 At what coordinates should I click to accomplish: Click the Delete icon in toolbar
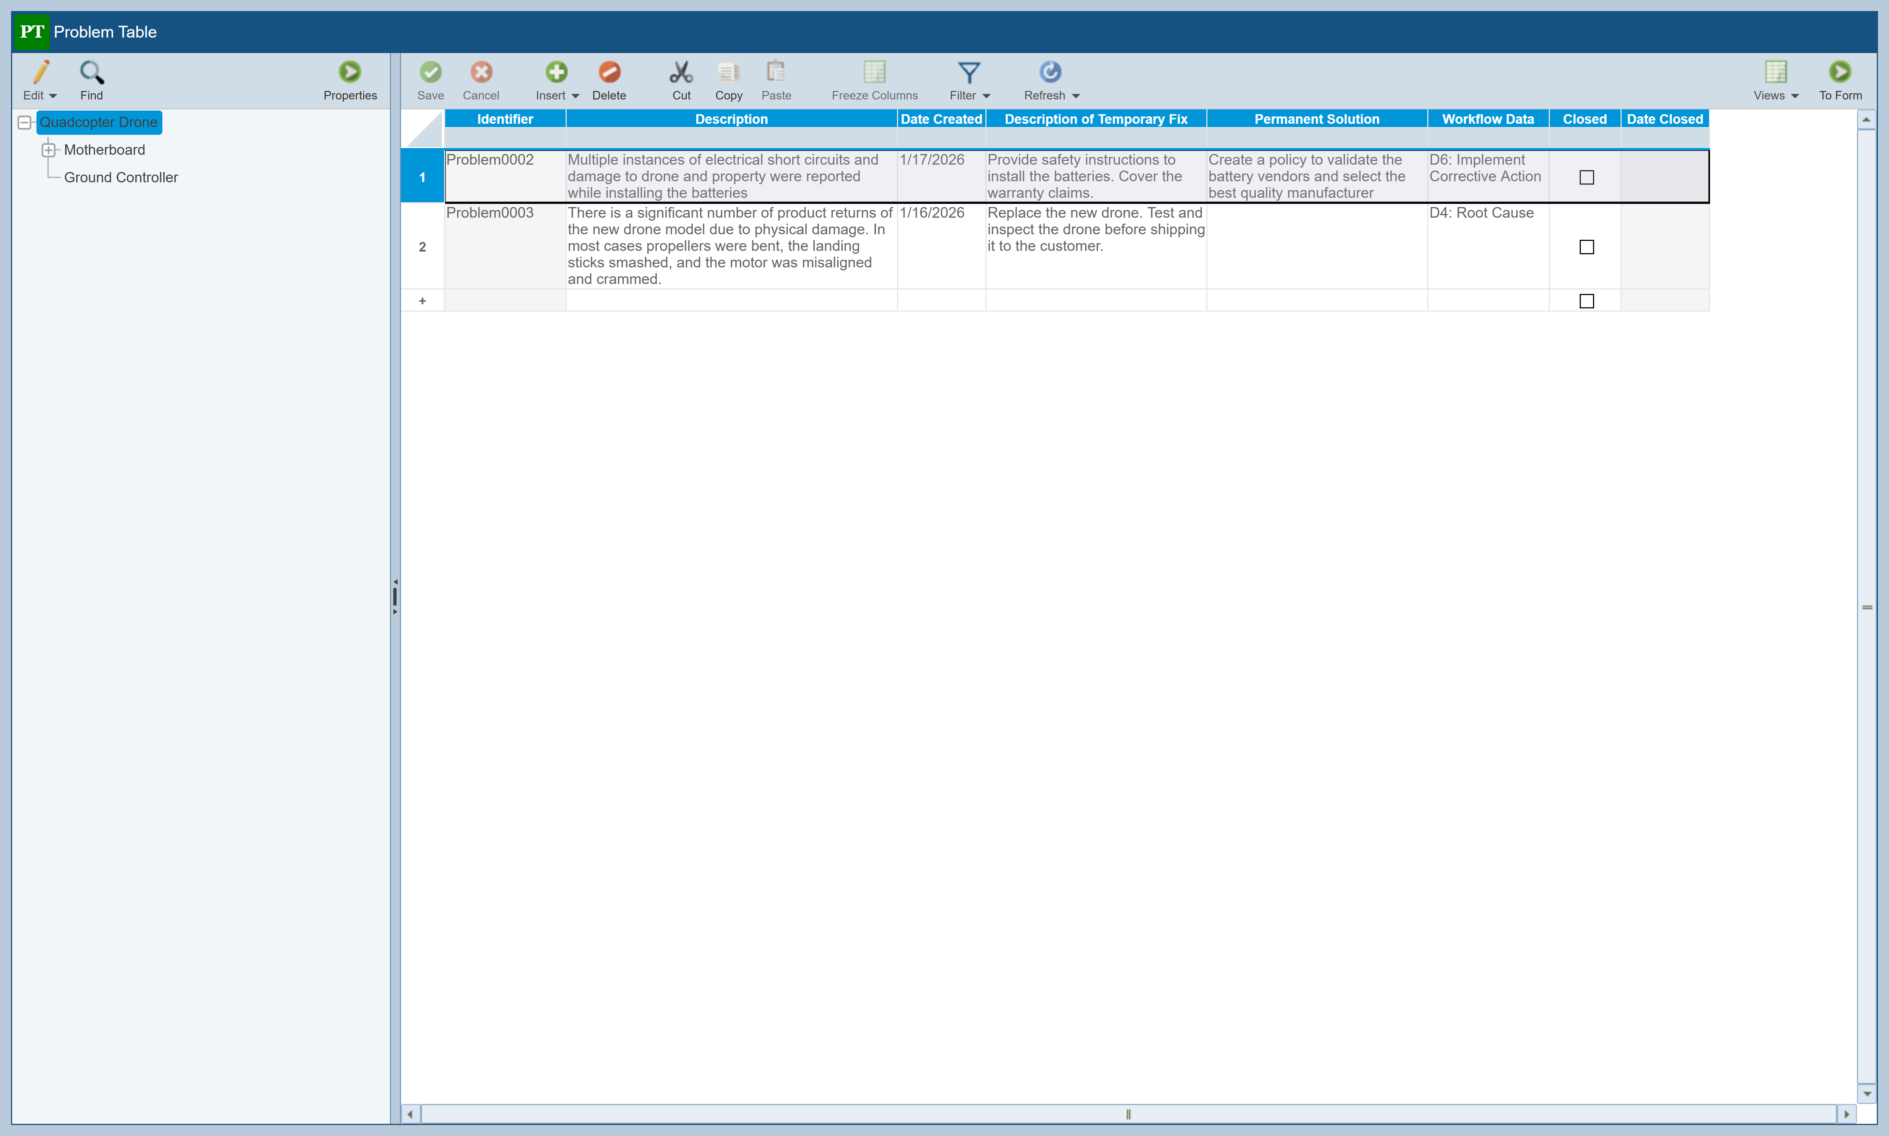609,73
